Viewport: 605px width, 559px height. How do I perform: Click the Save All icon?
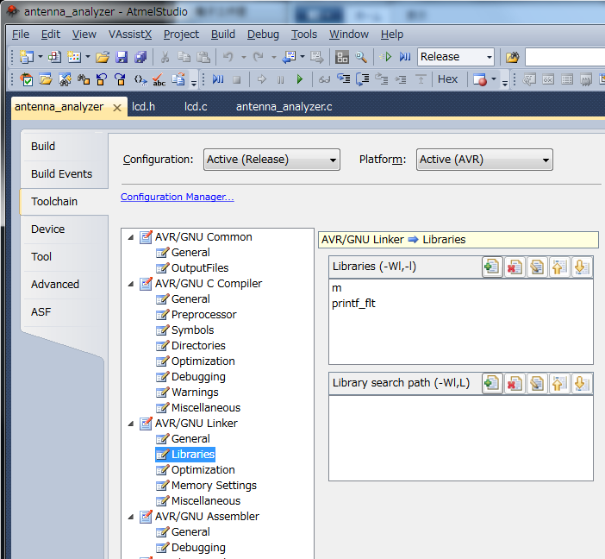pos(140,57)
